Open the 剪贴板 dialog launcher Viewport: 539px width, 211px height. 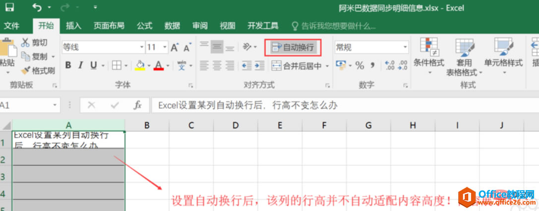click(x=55, y=86)
